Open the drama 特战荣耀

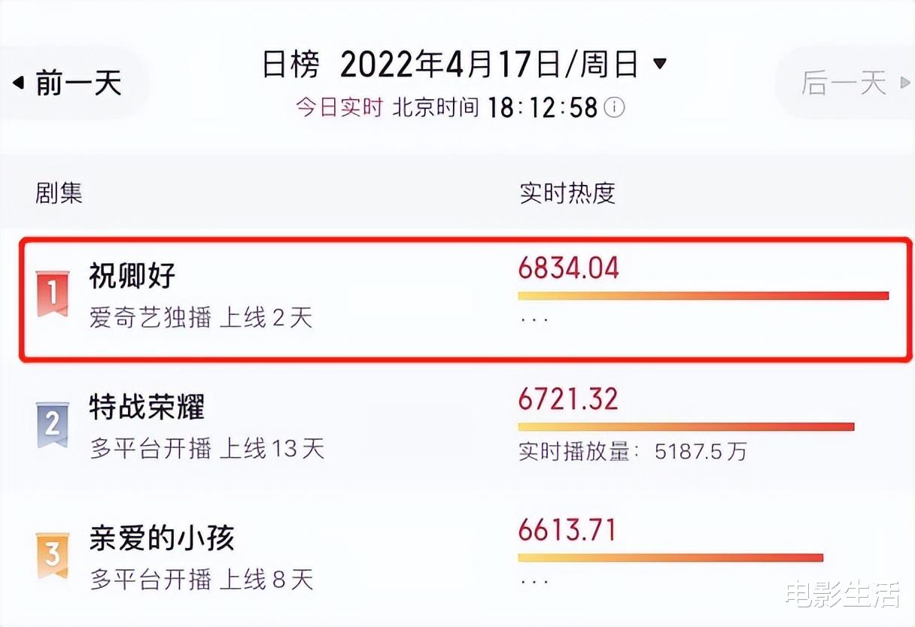click(147, 407)
